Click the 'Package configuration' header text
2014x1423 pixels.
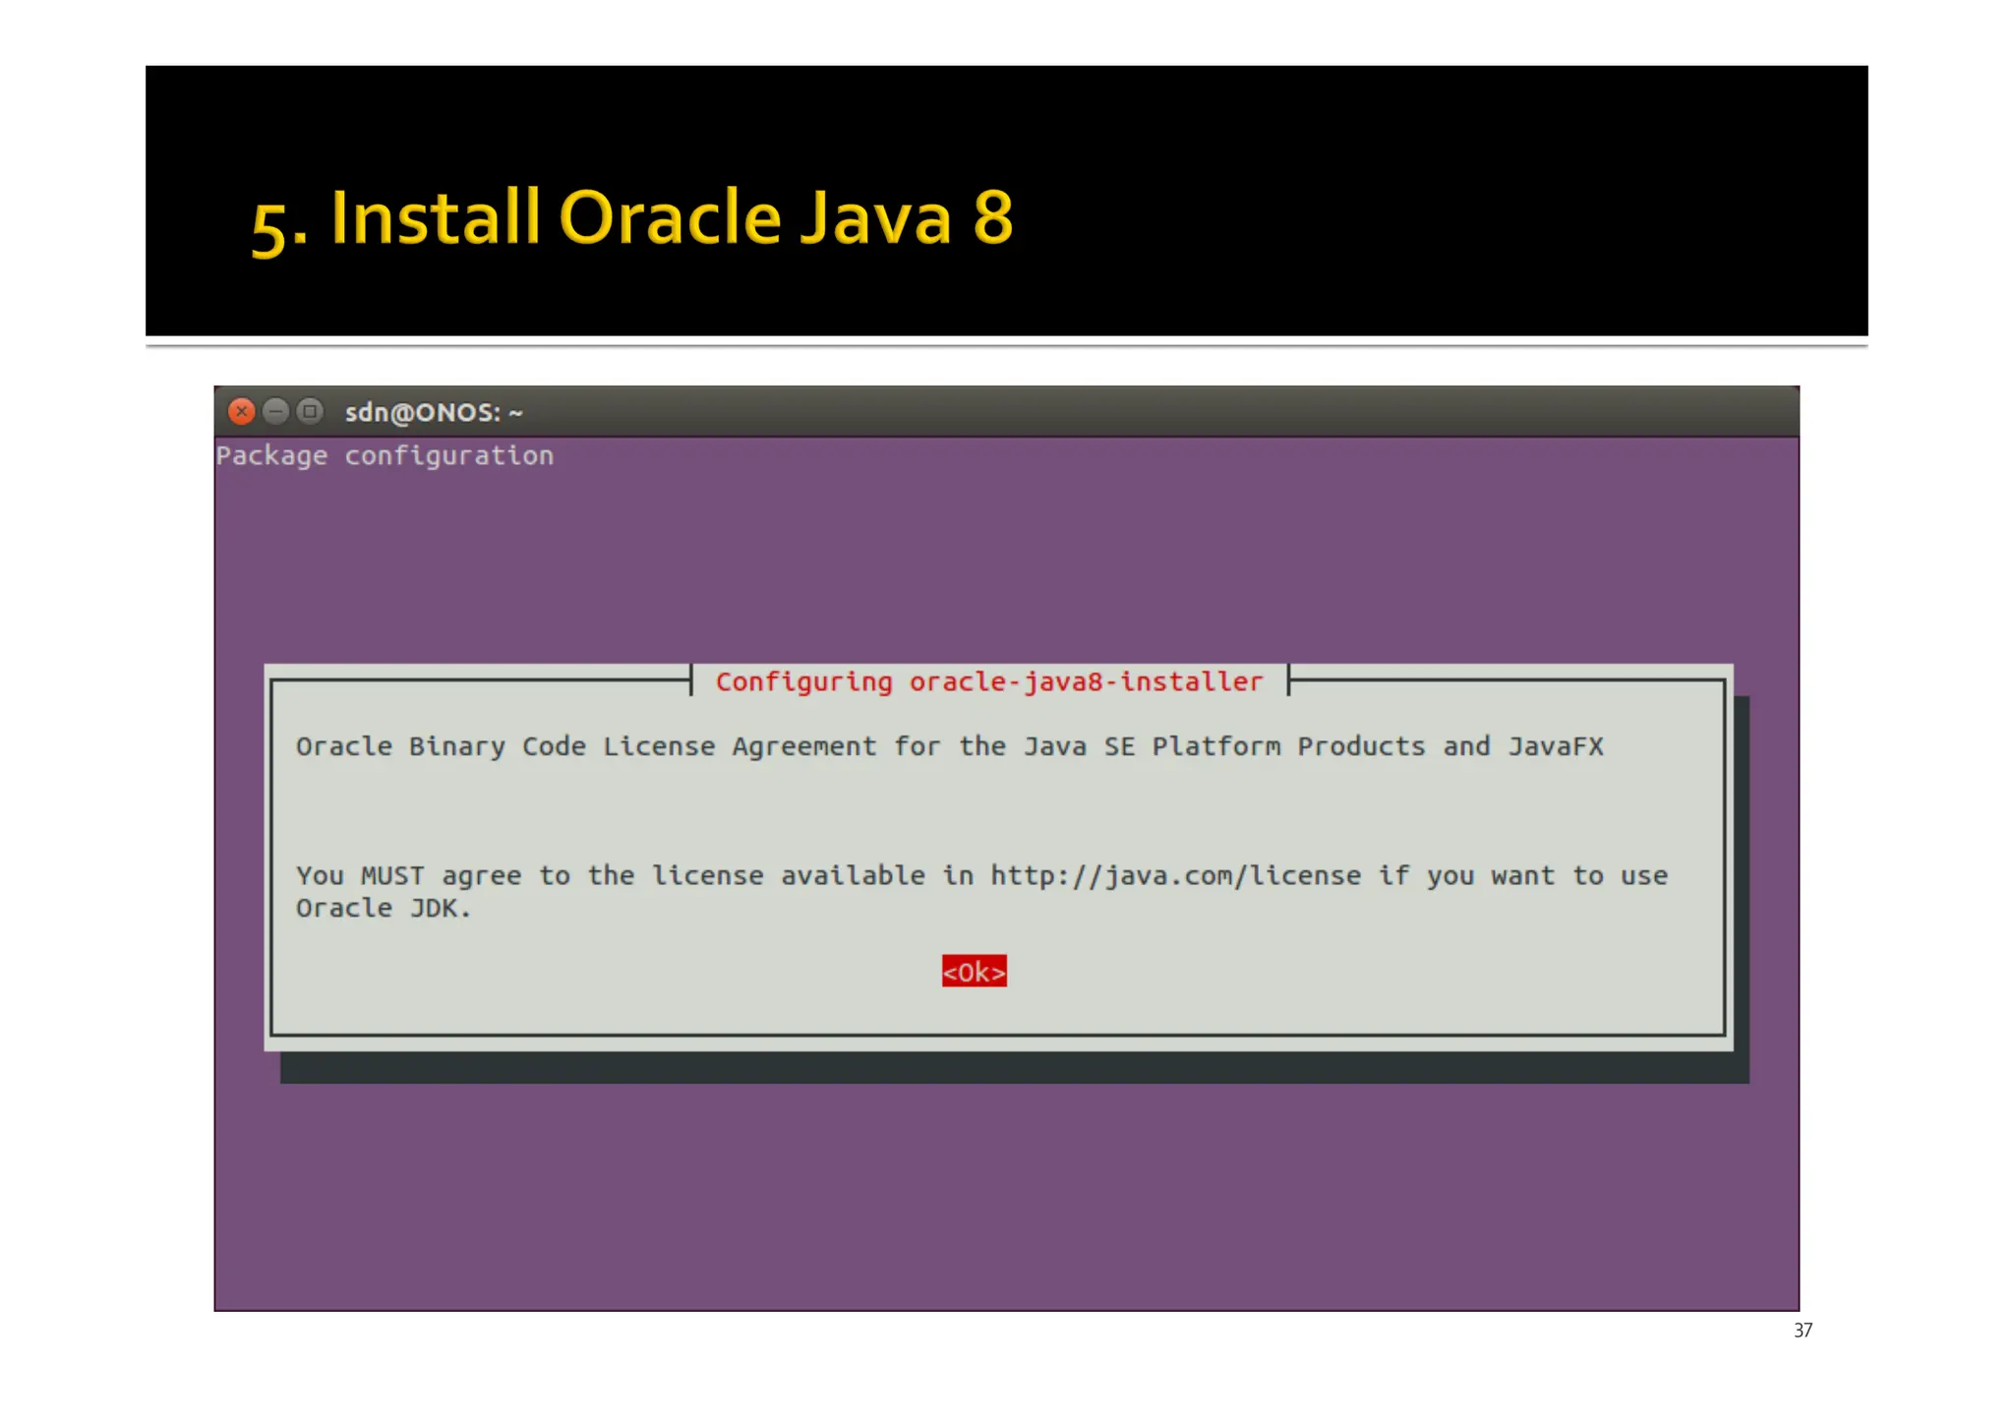point(385,455)
